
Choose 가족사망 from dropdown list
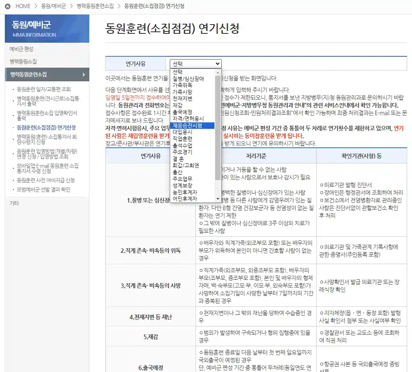[x=192, y=92]
